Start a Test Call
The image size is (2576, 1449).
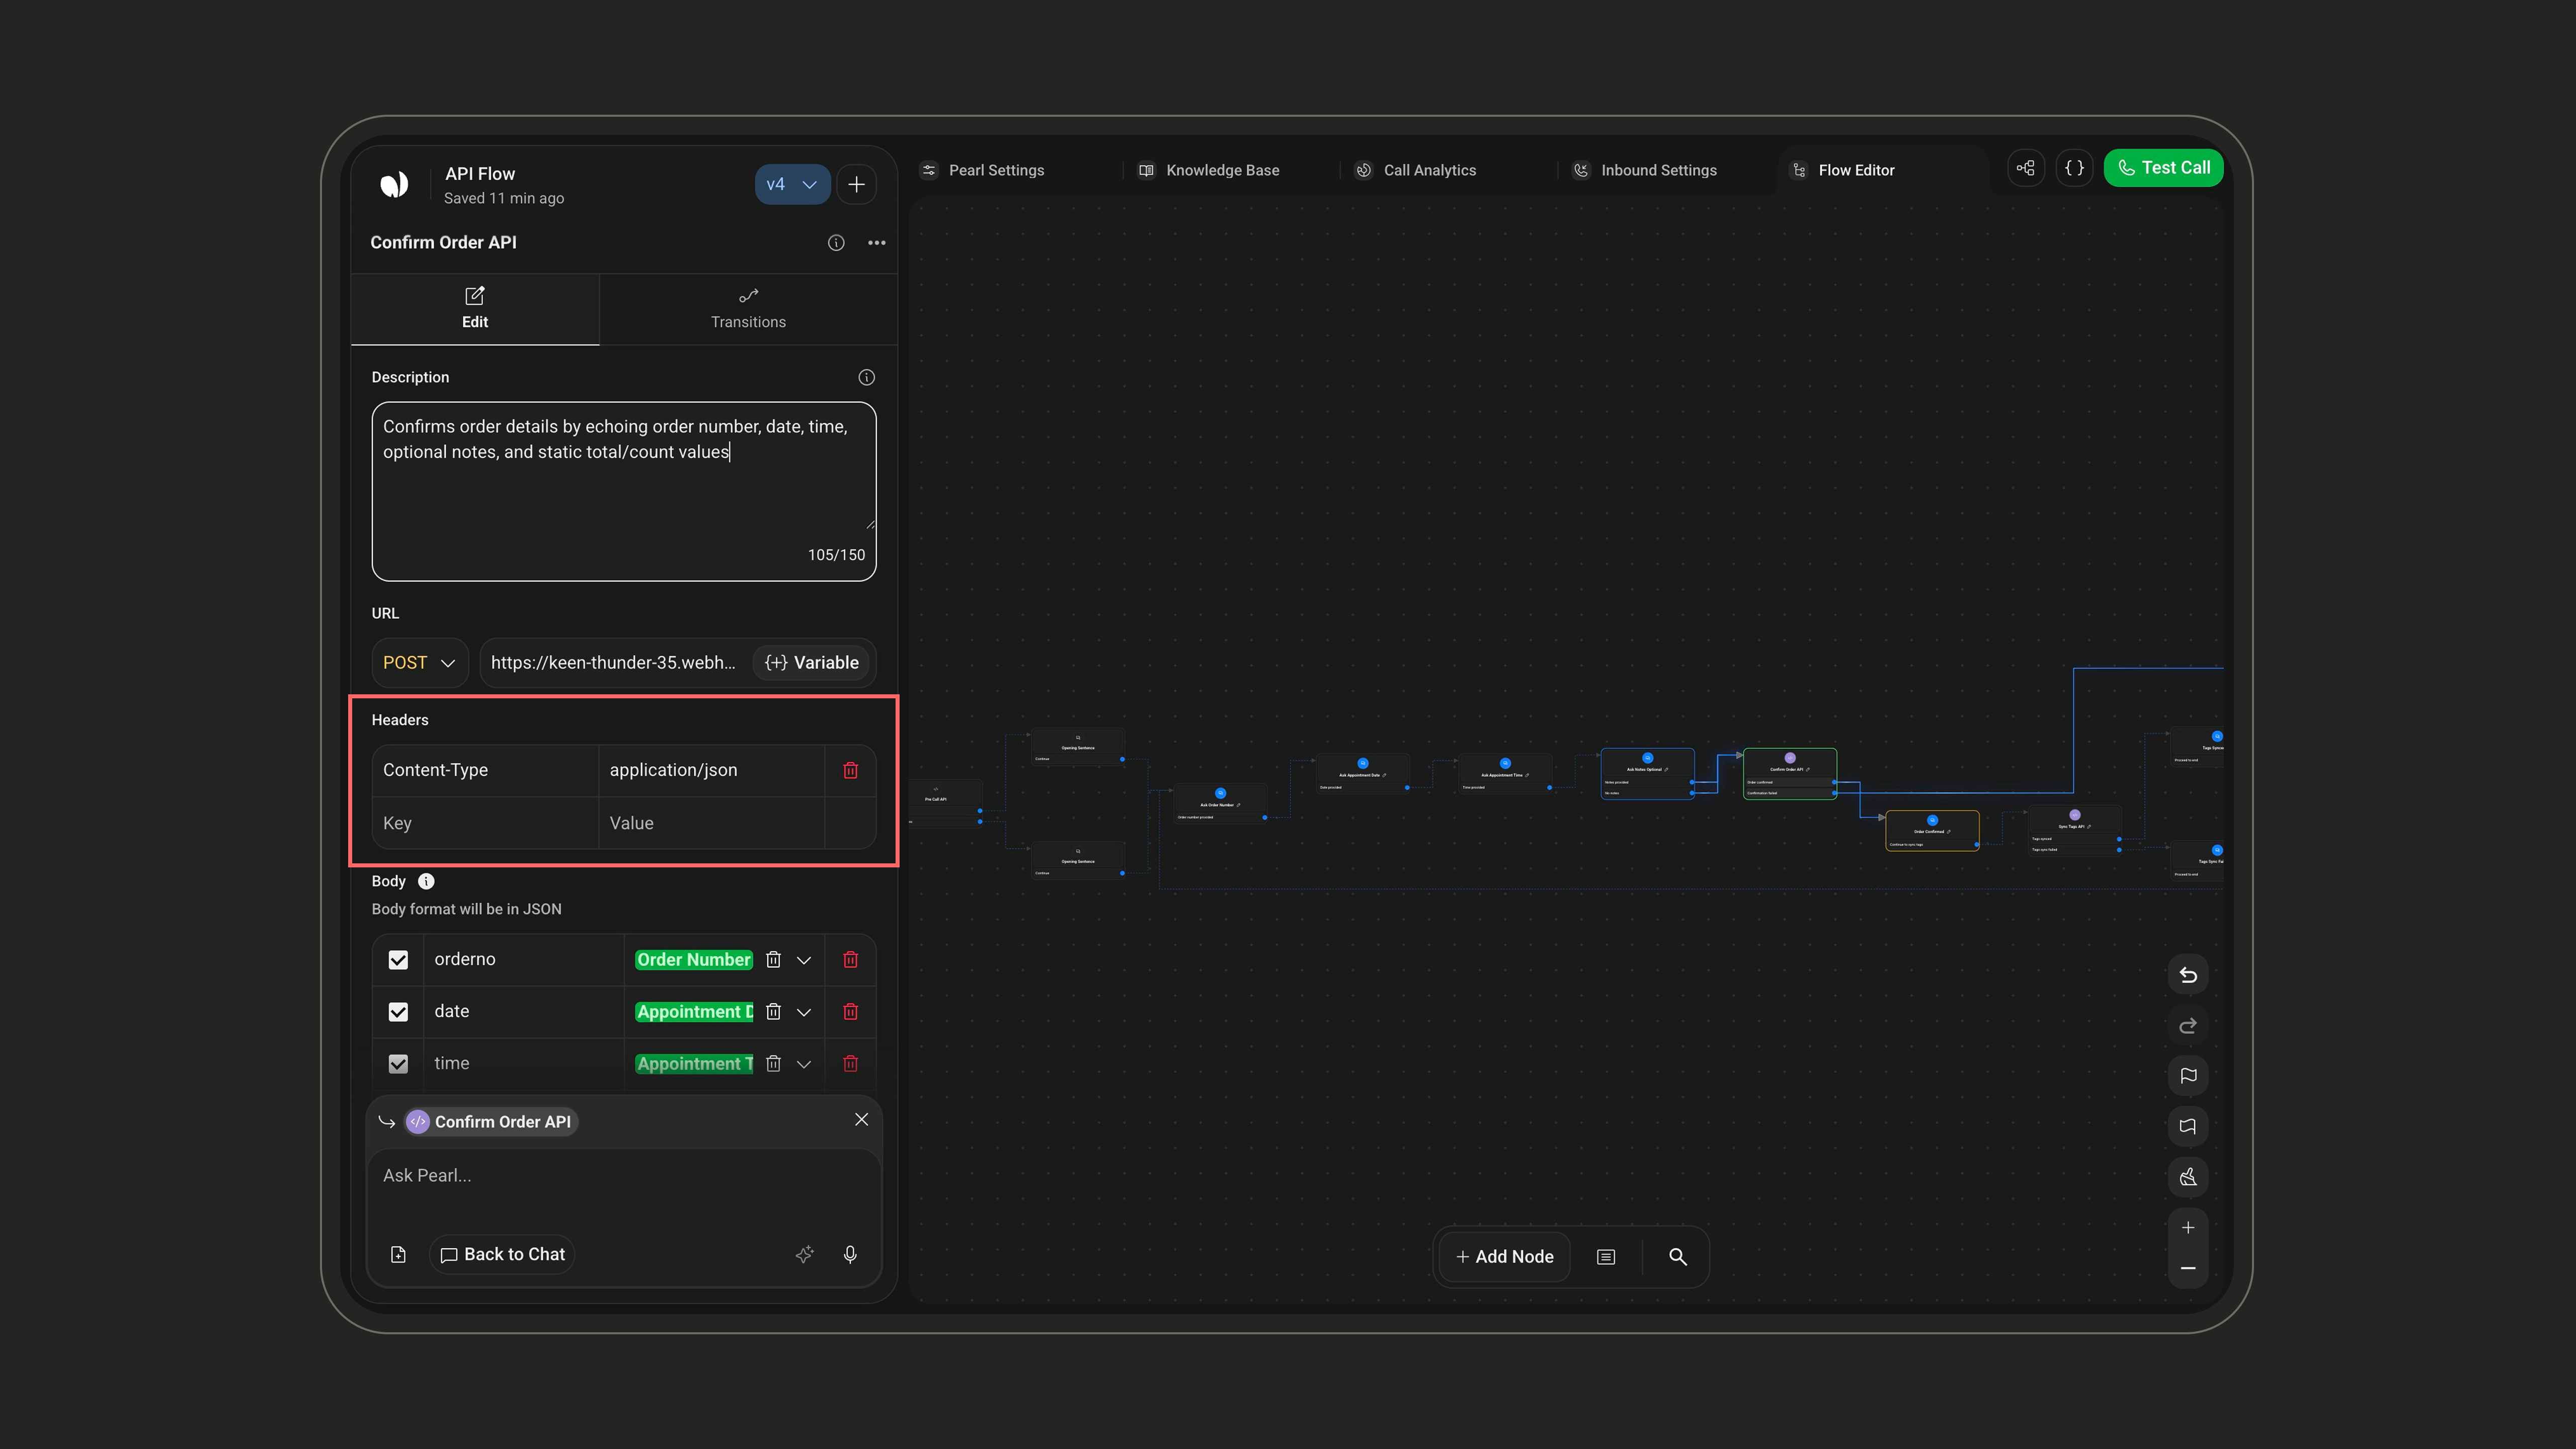click(x=2163, y=168)
